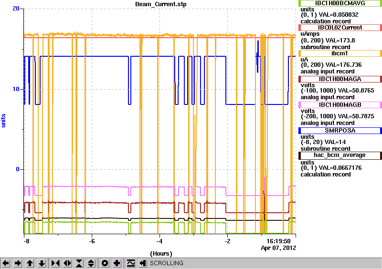Image resolution: width=382 pixels, height=269 pixels.
Task: Click 'calculation record' under IBC1H00BCMAVG
Action: coord(326,21)
